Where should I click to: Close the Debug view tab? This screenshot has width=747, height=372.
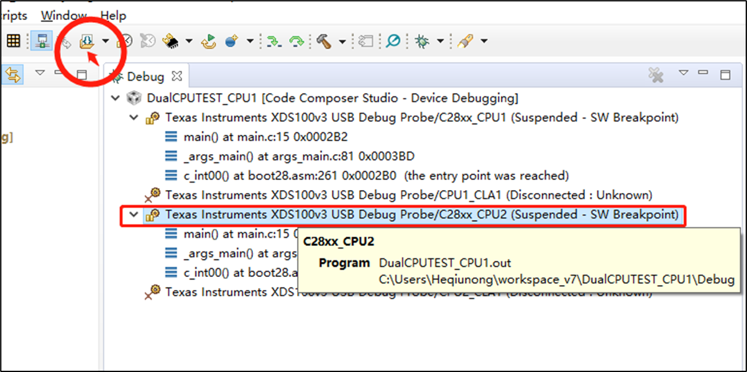(177, 76)
